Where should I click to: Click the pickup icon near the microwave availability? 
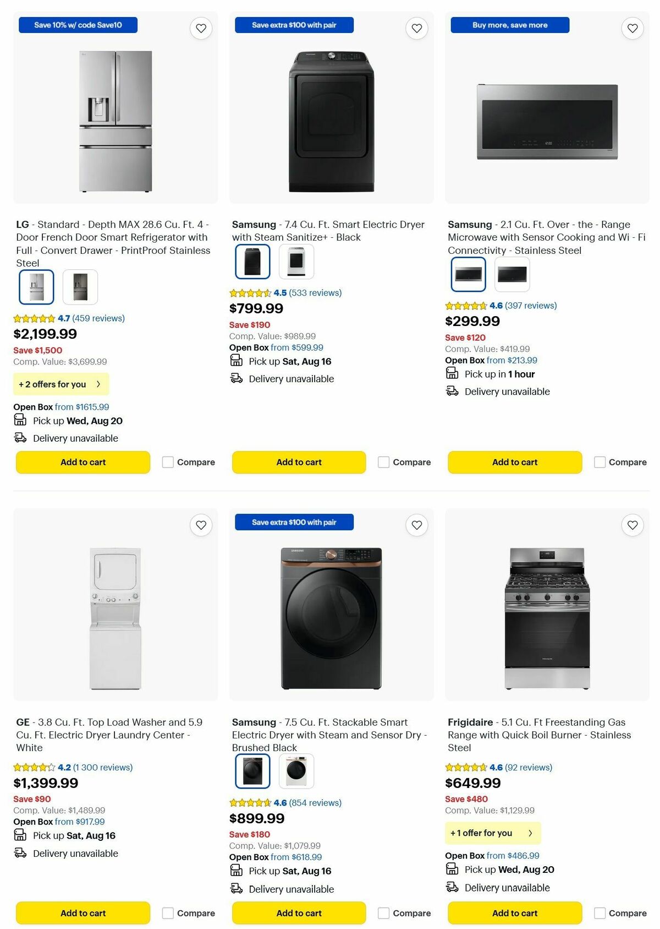tap(452, 373)
